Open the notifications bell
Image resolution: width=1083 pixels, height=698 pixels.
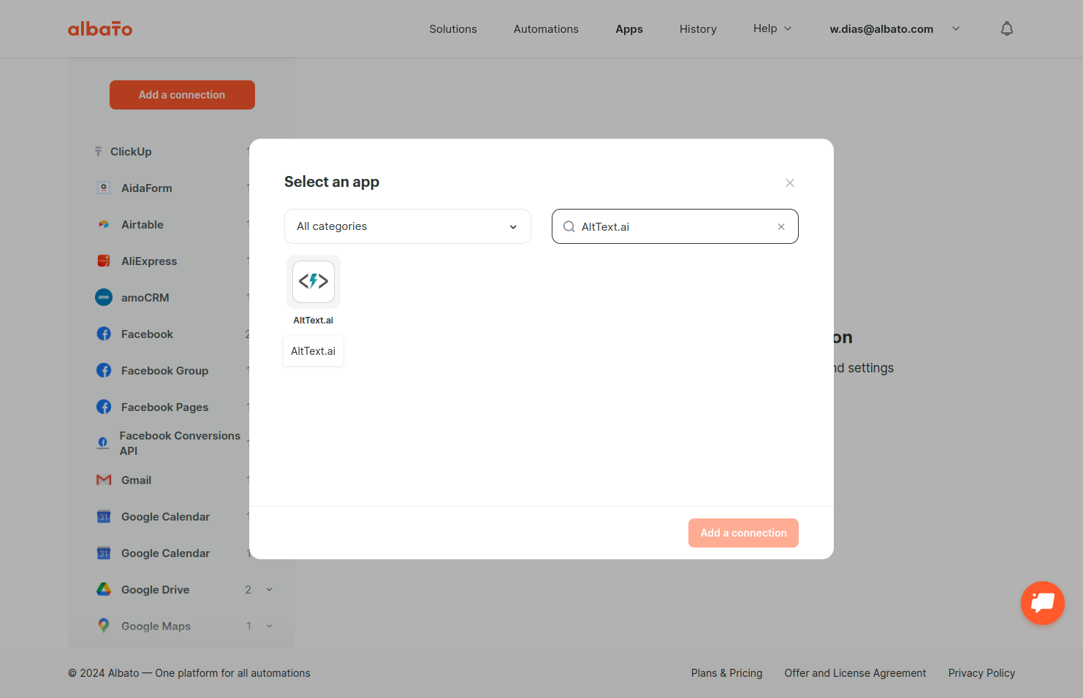click(1007, 28)
